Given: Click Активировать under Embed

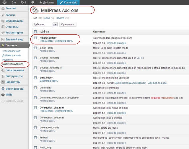Looking at the screenshot, I should 47,141.
